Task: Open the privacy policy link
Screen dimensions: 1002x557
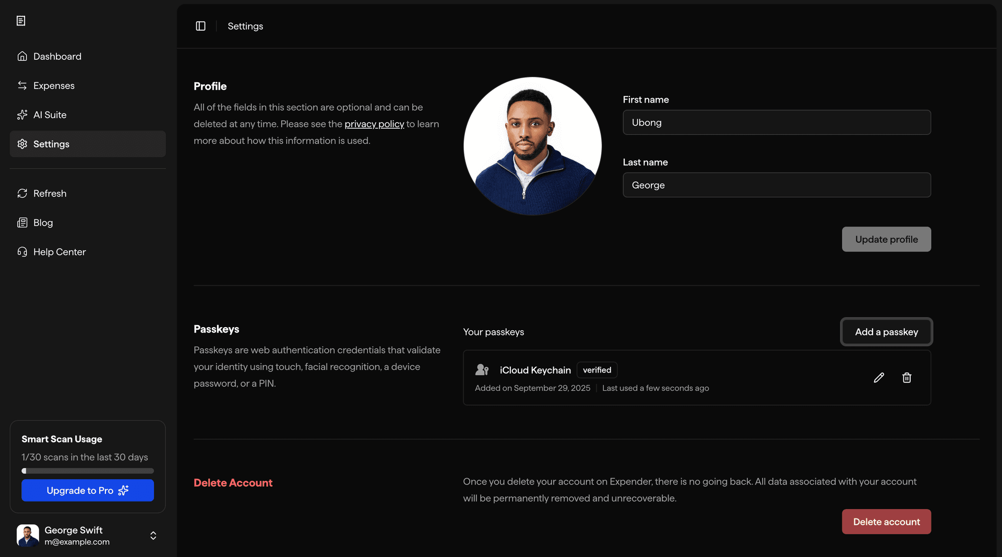Action: coord(374,124)
